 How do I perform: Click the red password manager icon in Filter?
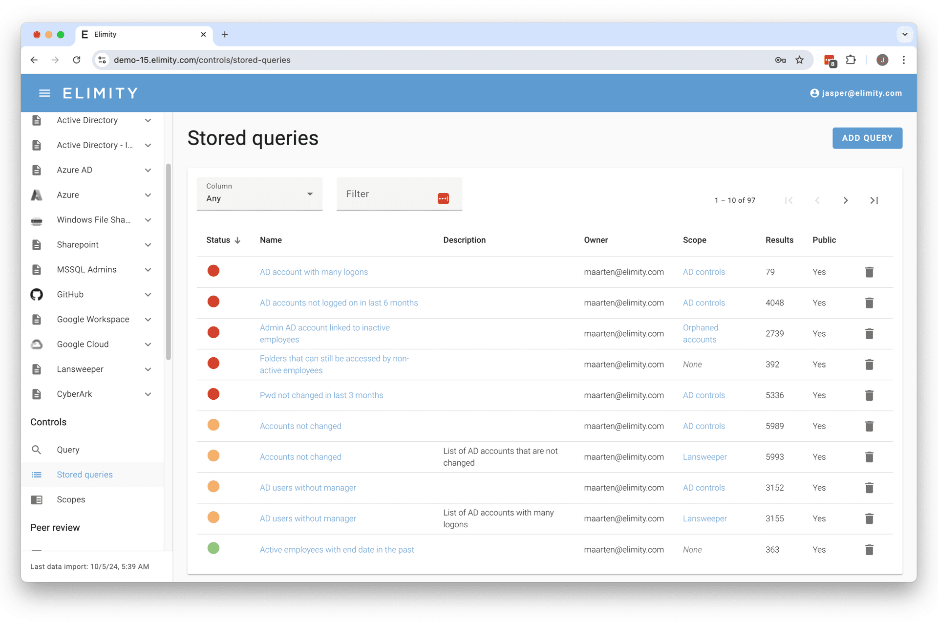[x=443, y=198]
